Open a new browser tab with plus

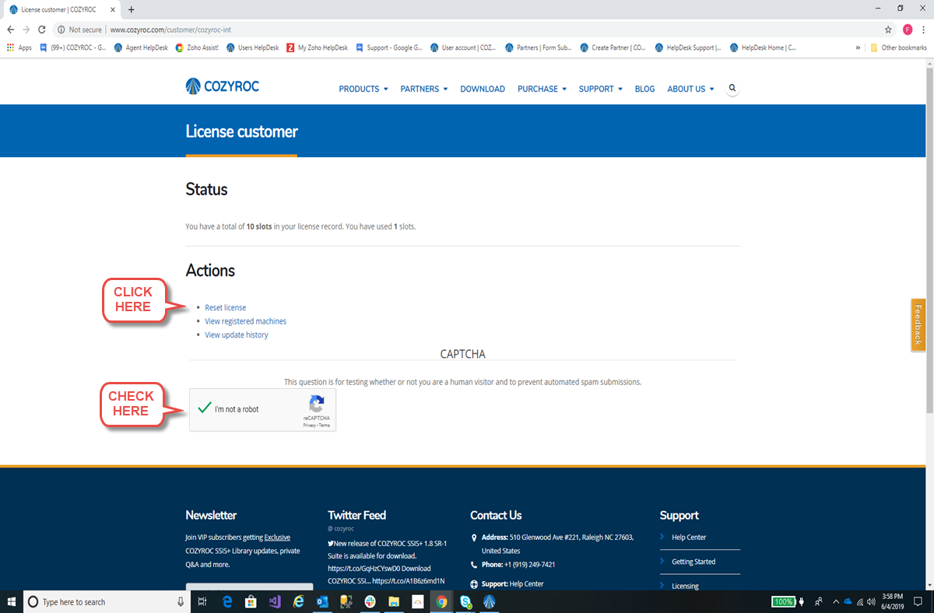[131, 9]
